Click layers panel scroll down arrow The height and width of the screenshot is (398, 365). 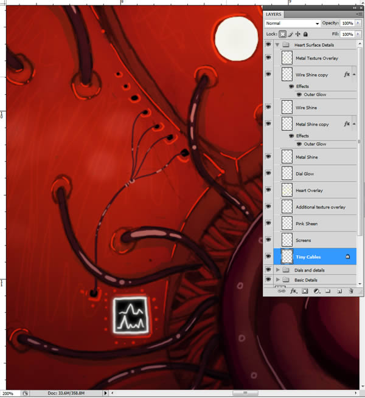(360, 284)
